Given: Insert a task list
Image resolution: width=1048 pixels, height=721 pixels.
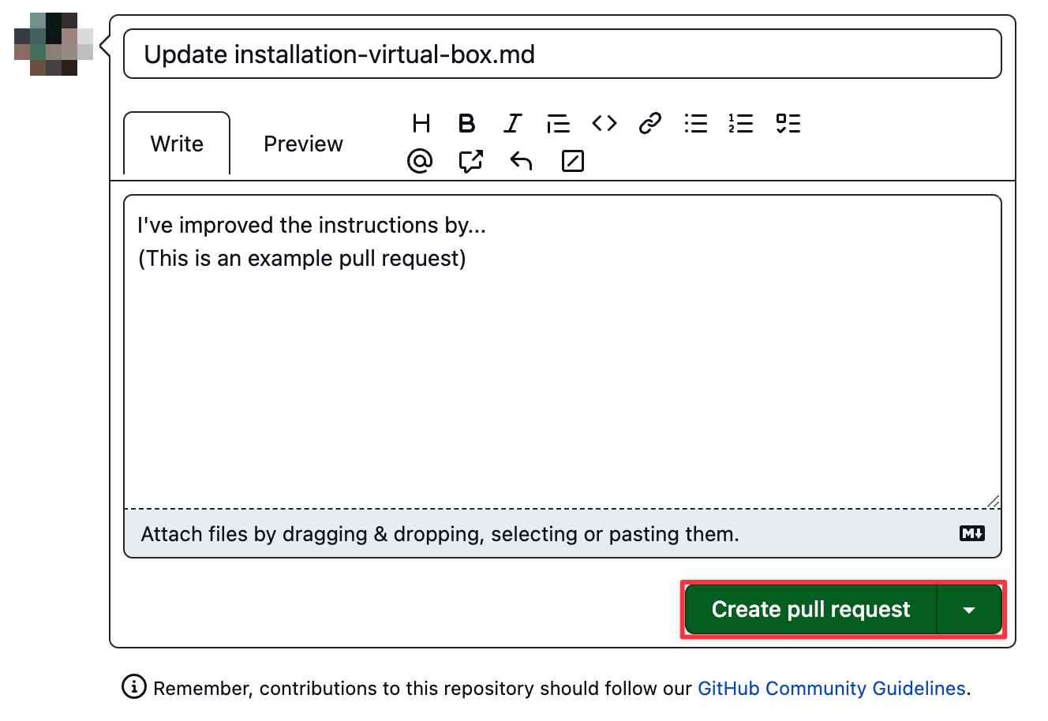Looking at the screenshot, I should [x=788, y=124].
